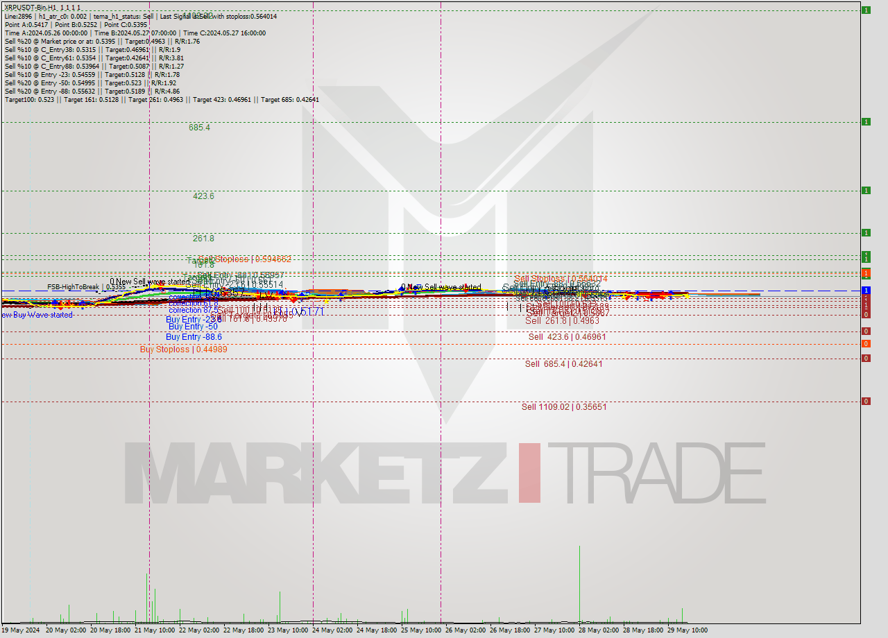Click the 28 May 02:00 time label
Screen dimensions: 888x638
click(x=599, y=630)
